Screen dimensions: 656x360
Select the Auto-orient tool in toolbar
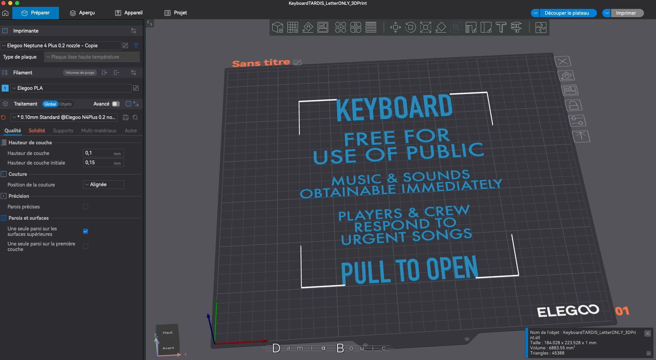point(308,27)
